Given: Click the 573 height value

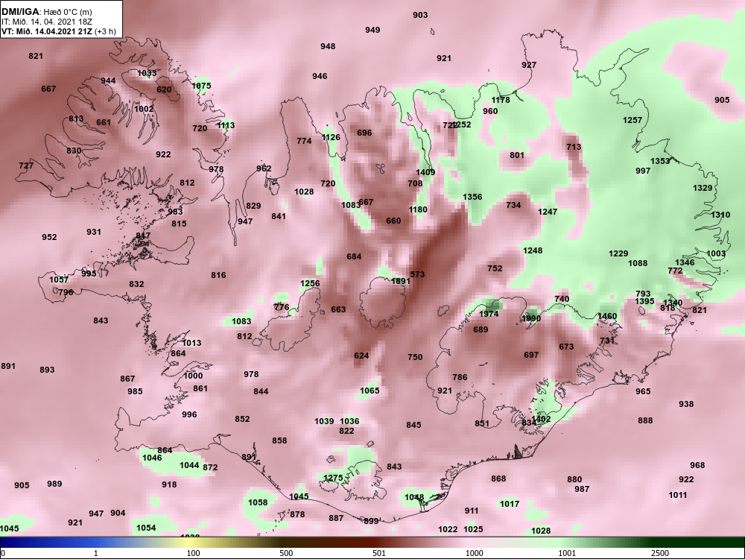Looking at the screenshot, I should pyautogui.click(x=417, y=275).
